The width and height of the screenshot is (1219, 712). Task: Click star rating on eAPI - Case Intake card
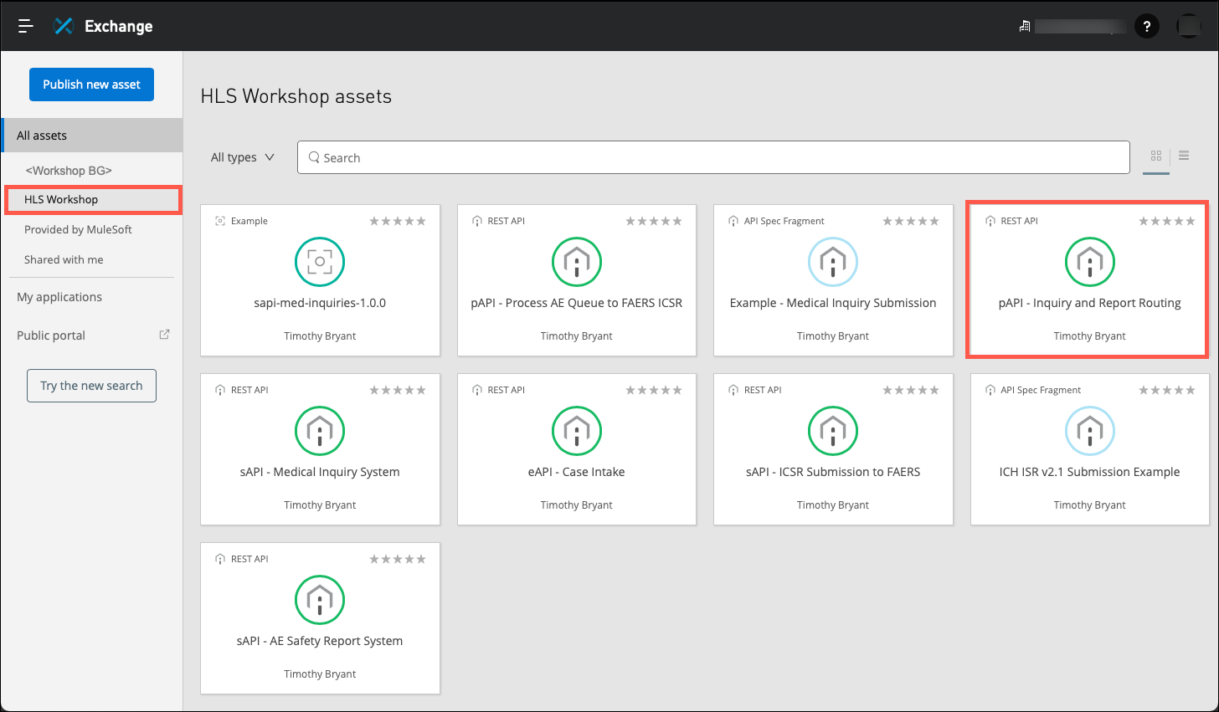click(x=655, y=390)
